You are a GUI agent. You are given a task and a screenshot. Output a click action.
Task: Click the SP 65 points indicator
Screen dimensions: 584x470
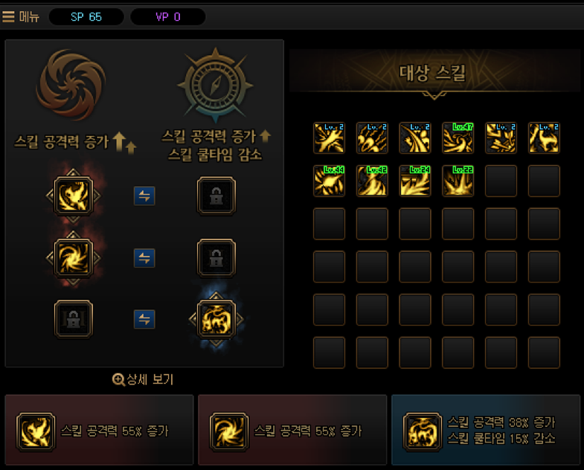click(x=86, y=17)
